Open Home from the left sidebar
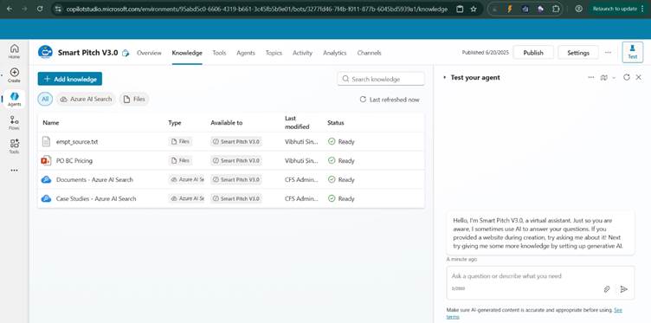Image resolution: width=651 pixels, height=323 pixels. coord(14,51)
